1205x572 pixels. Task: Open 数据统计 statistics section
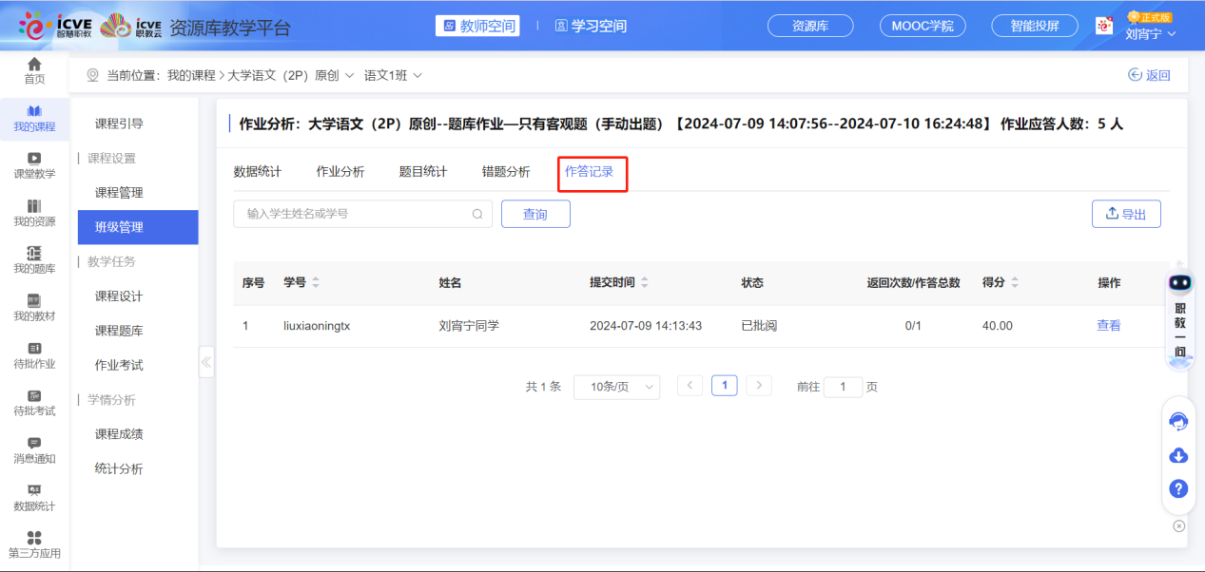coord(33,498)
